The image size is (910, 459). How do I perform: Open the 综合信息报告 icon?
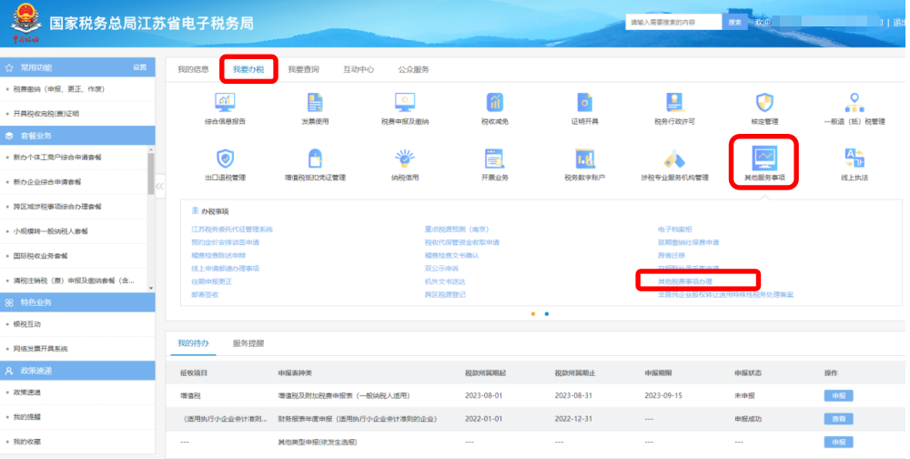pos(225,102)
